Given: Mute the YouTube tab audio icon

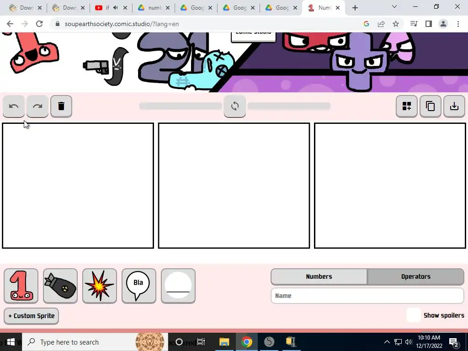Looking at the screenshot, I should (x=116, y=8).
